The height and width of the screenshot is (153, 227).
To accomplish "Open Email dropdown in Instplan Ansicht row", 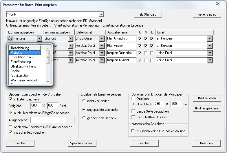I will click(x=210, y=60).
